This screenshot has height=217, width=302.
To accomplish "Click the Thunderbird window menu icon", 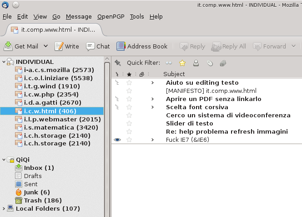I will pos(5,5).
